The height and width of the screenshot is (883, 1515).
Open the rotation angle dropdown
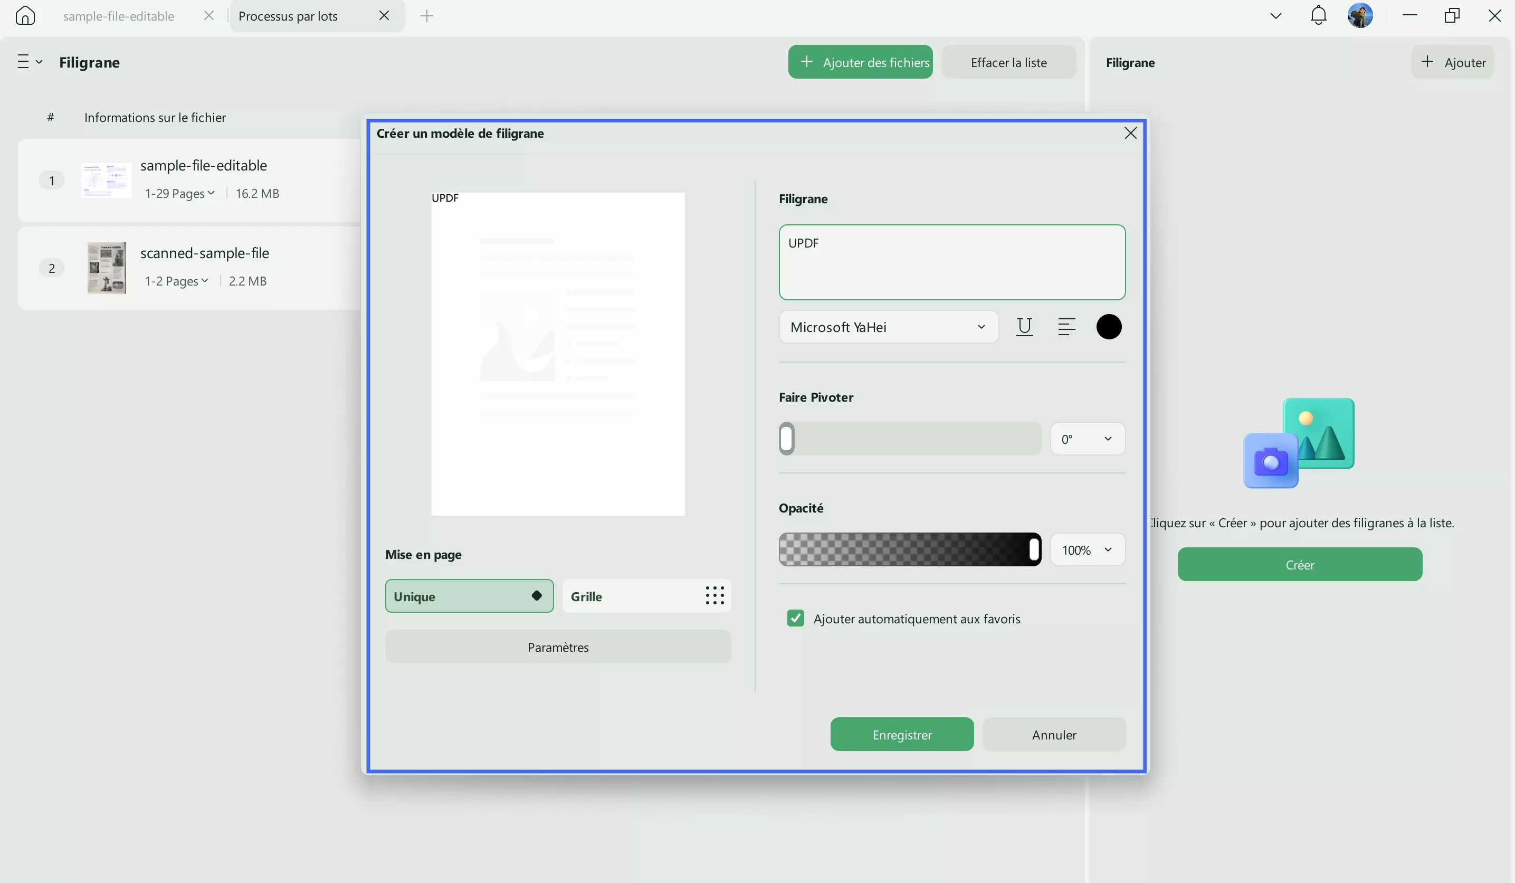(1087, 439)
